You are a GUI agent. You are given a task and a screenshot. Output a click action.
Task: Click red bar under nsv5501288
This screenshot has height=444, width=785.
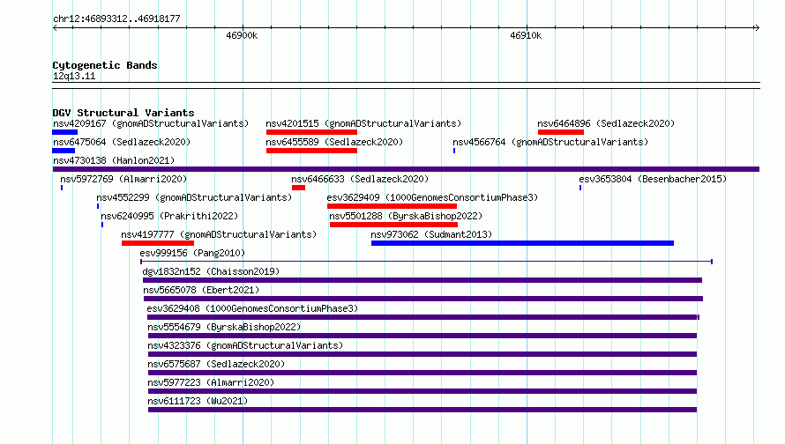point(393,225)
